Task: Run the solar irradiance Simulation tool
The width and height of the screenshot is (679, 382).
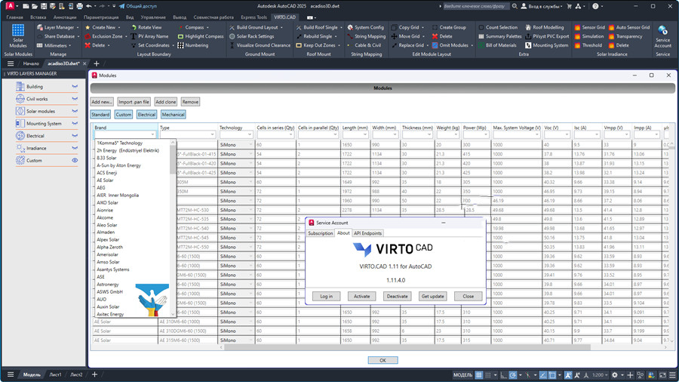Action: coord(589,36)
